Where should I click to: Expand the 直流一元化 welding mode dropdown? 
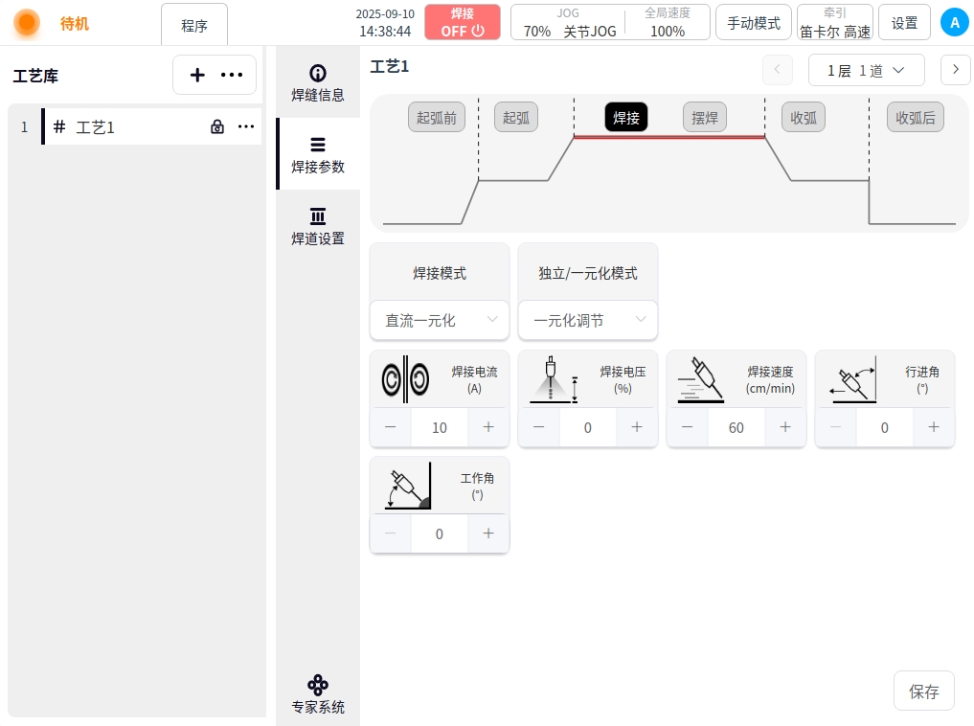pos(440,320)
